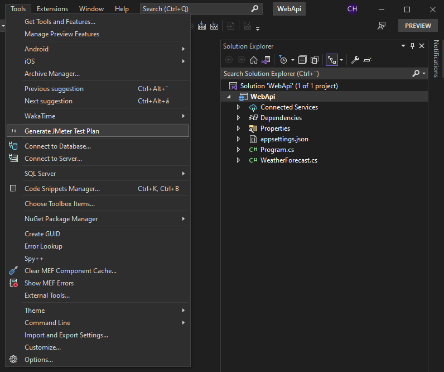Open the WakaTime submenu
The height and width of the screenshot is (372, 444).
(98, 116)
